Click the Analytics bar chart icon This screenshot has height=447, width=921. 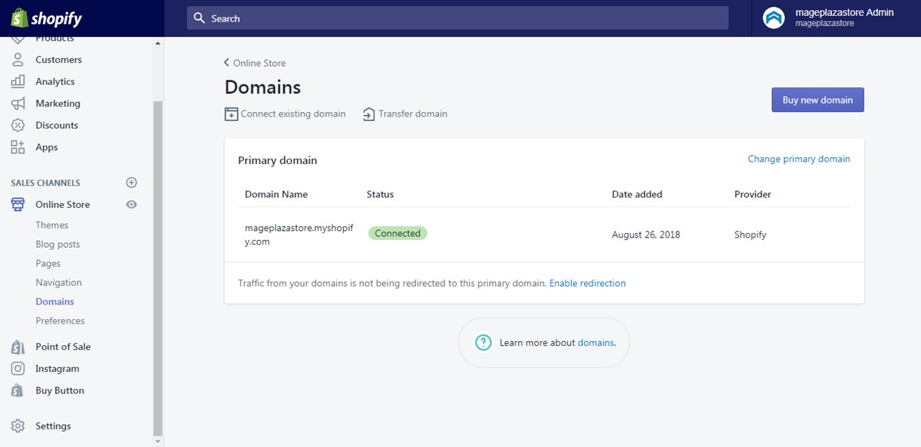pos(18,81)
